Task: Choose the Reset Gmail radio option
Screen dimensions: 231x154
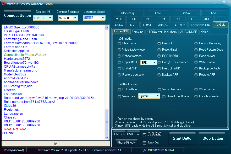Action: pos(159,50)
